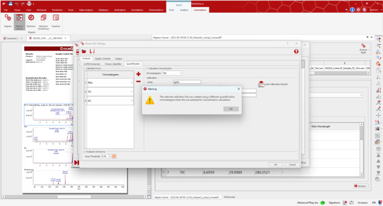Image resolution: width=383 pixels, height=206 pixels.
Task: Click the DB status icon
Action: click(x=380, y=202)
